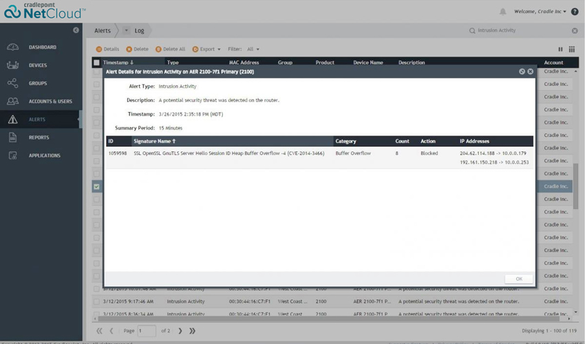585x344 pixels.
Task: Expand the Export dropdown
Action: (206, 50)
